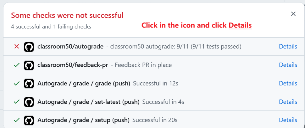Screen dimensions: 305x128
Task: Click GitHub avatar beside classroom50/feedback-pr
Action: [x=29, y=65]
